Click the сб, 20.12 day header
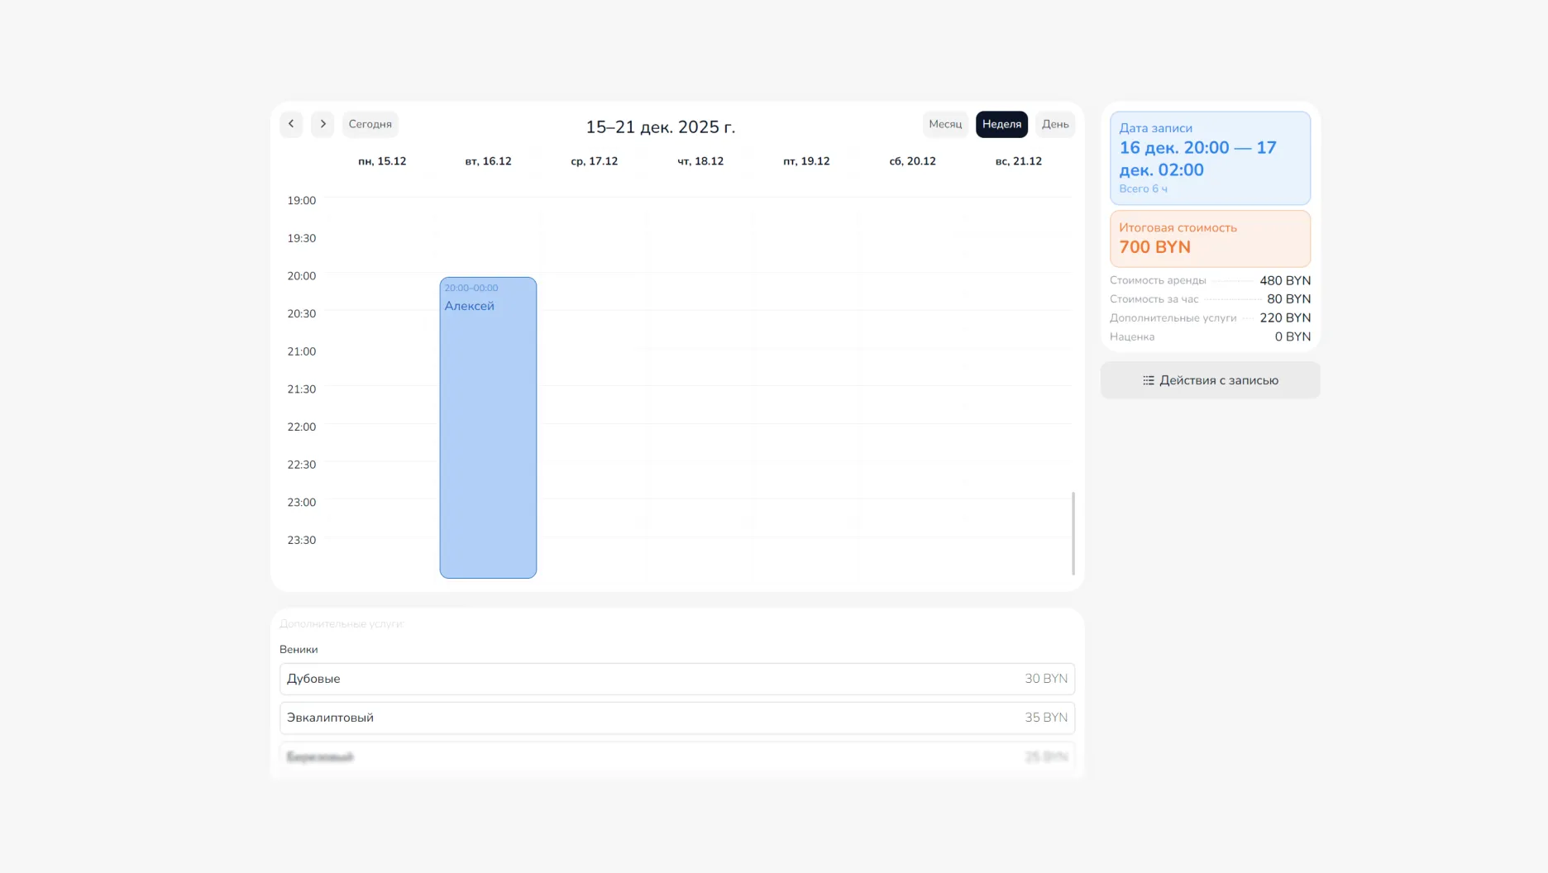1548x873 pixels. pos(912,161)
